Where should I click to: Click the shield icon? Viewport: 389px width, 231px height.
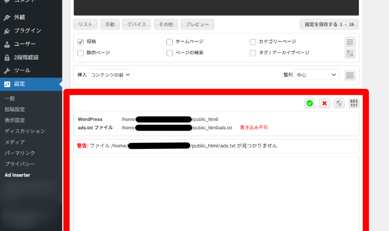coord(339,103)
